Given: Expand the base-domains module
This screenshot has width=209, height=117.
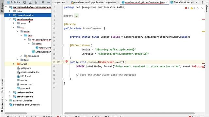Looking at the screenshot, I should 10,15.
